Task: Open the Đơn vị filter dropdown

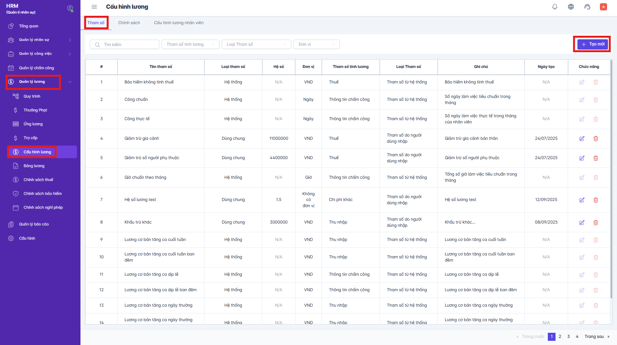Action: 316,44
